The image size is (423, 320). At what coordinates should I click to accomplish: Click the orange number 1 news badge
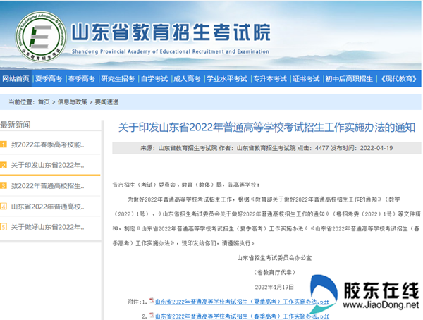click(x=4, y=144)
